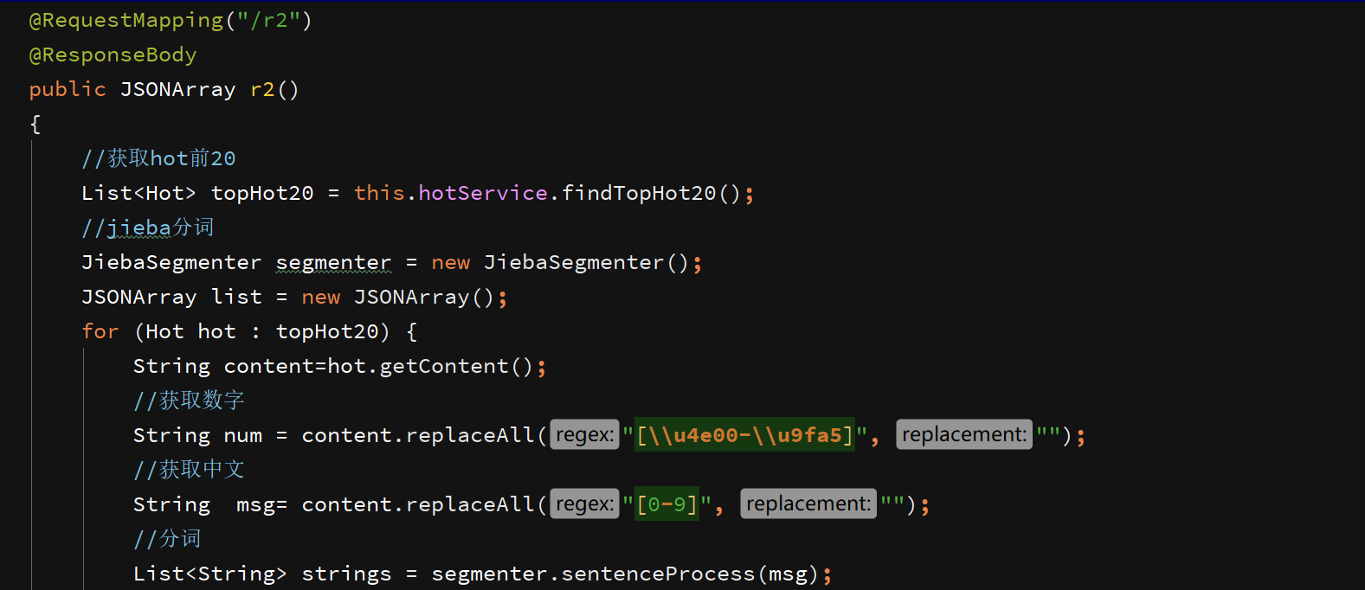Click the @RequestMapping annotation
Screen dimensions: 1365x590
point(126,20)
